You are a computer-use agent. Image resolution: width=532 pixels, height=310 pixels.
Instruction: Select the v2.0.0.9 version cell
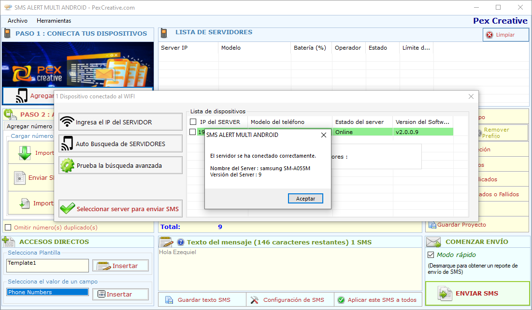pos(423,132)
